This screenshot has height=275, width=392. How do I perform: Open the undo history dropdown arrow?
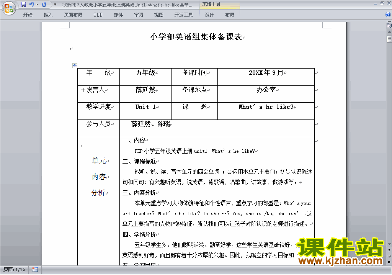coord(37,5)
